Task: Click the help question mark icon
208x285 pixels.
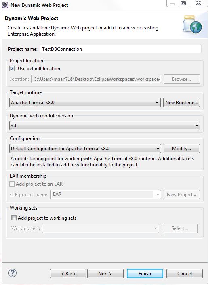Action: pyautogui.click(x=13, y=273)
